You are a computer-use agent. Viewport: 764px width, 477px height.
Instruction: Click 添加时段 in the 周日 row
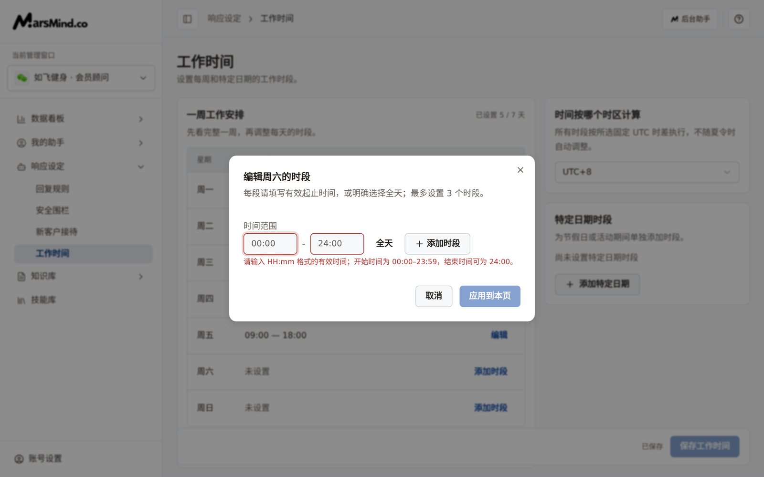coord(490,408)
